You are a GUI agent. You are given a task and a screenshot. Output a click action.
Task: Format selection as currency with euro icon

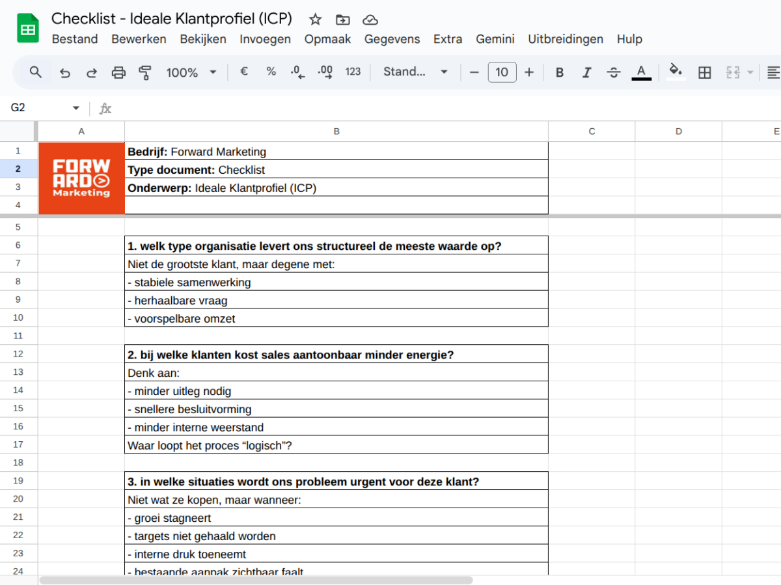click(x=244, y=72)
